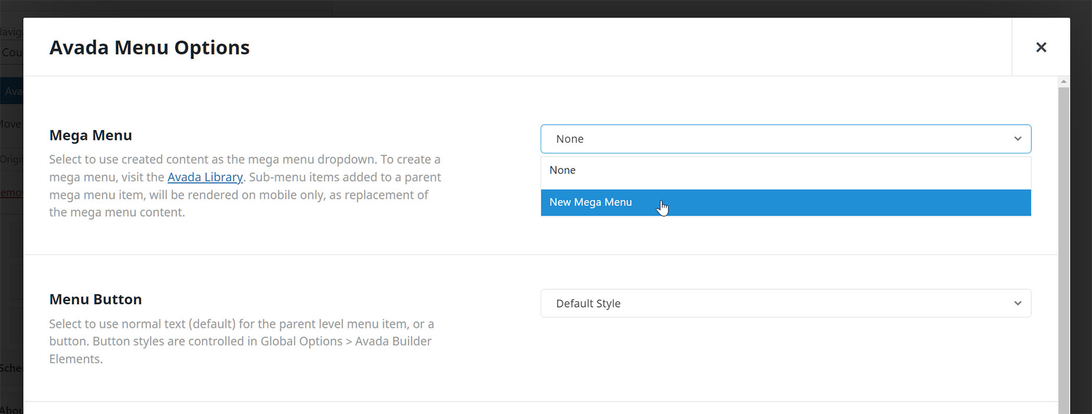Click the partially hidden About item behind dialog

[11, 409]
